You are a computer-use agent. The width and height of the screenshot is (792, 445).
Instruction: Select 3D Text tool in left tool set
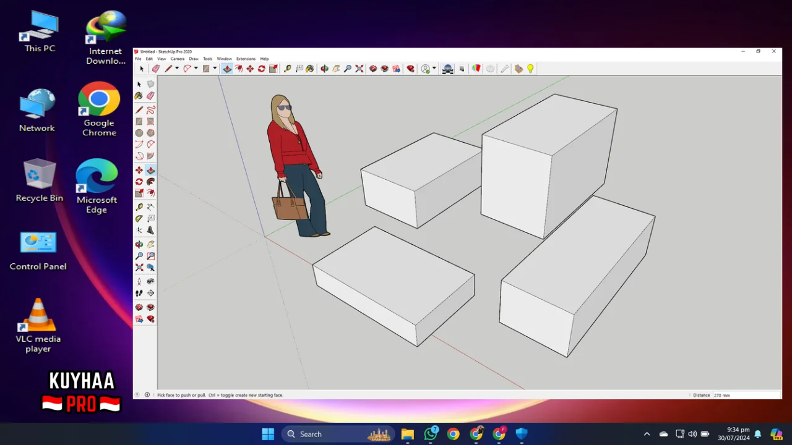click(150, 230)
